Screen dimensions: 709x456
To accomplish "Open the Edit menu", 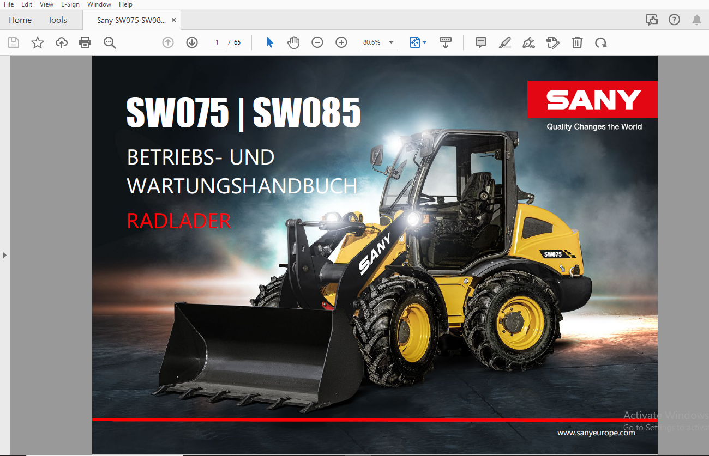I will click(27, 4).
